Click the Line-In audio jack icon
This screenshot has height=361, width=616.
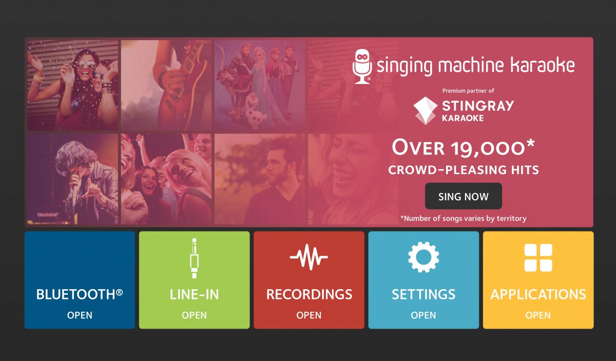point(194,258)
